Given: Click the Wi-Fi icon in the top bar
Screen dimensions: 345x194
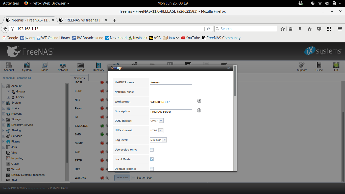Looking at the screenshot, I should (x=320, y=3).
